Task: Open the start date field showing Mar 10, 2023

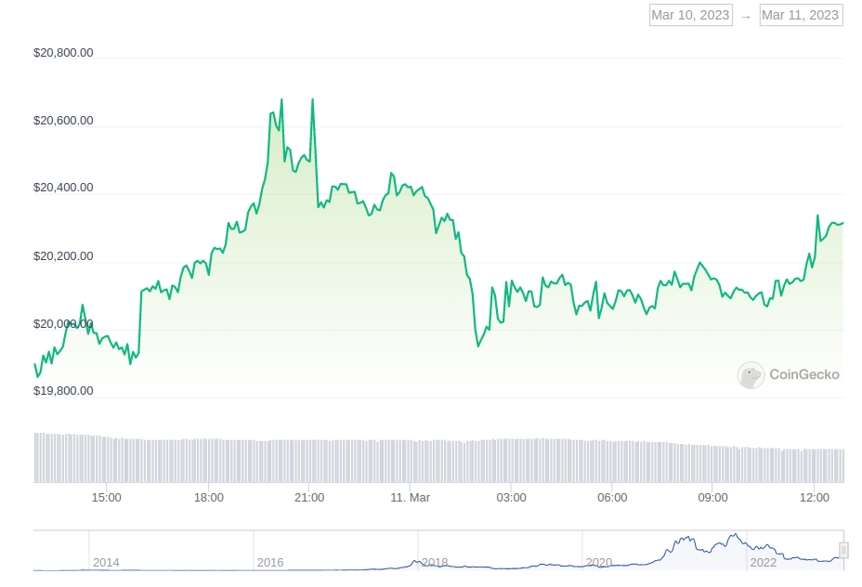Action: [x=691, y=14]
